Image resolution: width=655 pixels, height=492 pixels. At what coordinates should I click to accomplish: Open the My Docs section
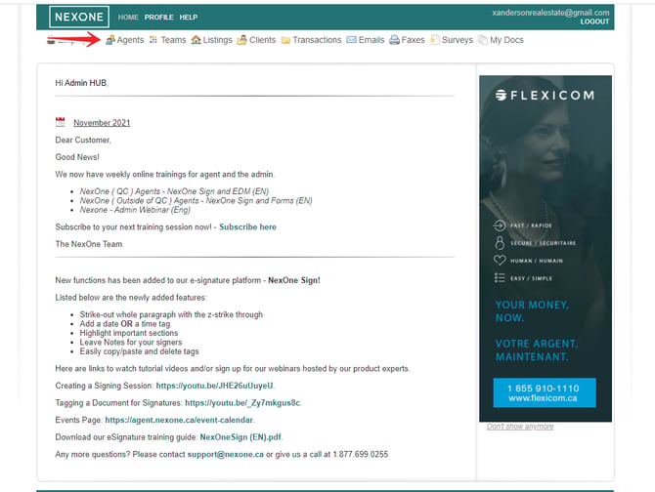tap(506, 40)
